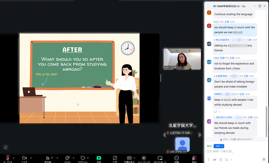Open chat panel three-dot menu
Image resolution: width=269 pixels, height=163 pixels.
(x=255, y=6)
